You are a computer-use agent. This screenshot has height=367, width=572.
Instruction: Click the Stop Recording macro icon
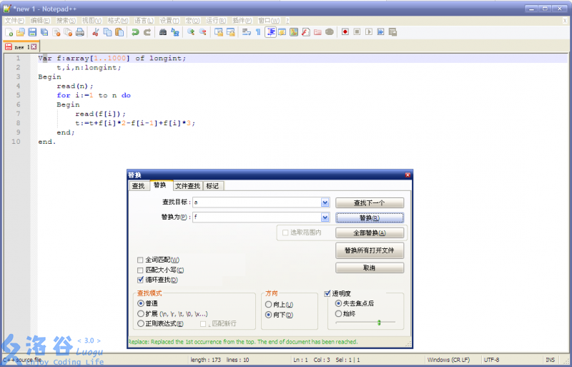pos(357,32)
